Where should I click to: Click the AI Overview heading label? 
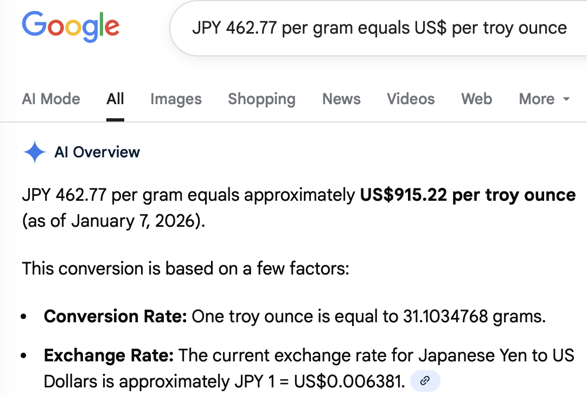click(97, 152)
